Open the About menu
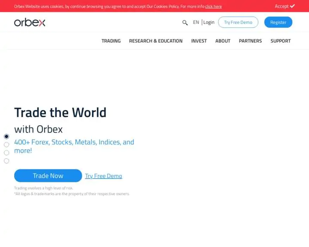 223,41
